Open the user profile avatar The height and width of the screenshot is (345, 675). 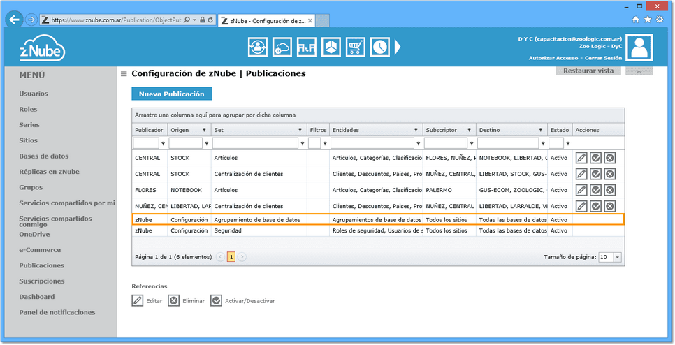639,47
